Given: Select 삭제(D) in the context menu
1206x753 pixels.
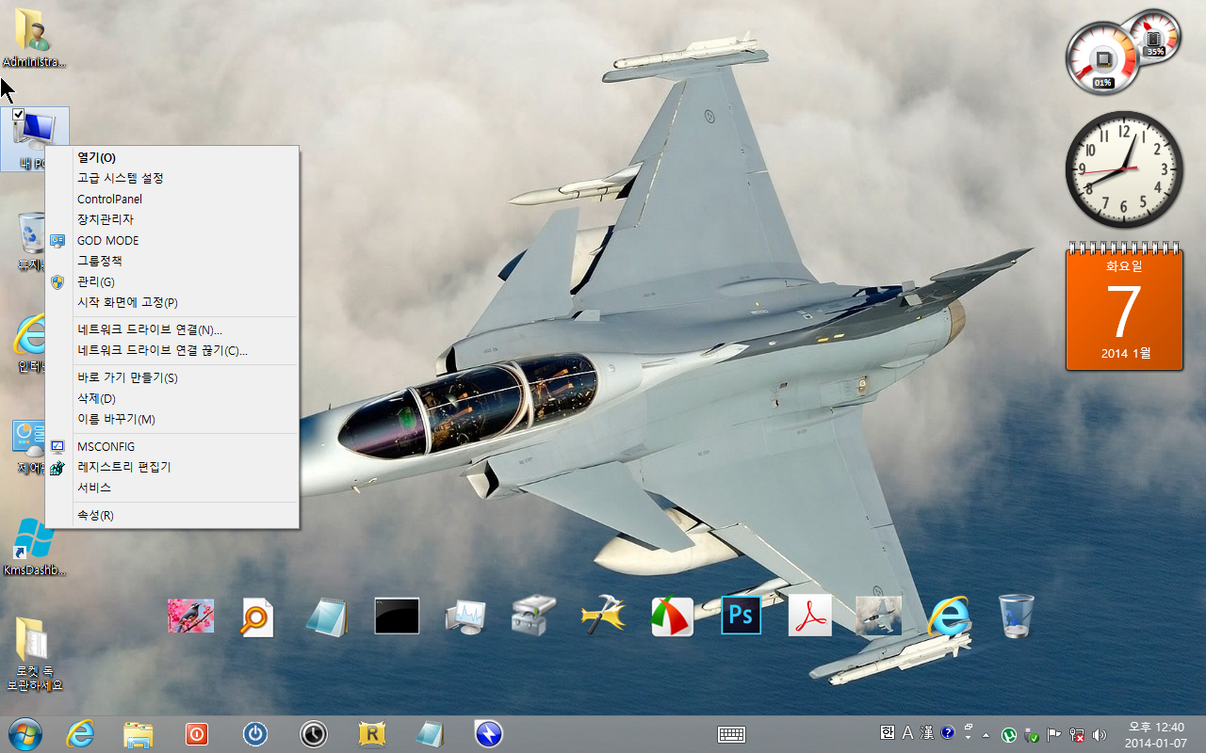Looking at the screenshot, I should 171,398.
